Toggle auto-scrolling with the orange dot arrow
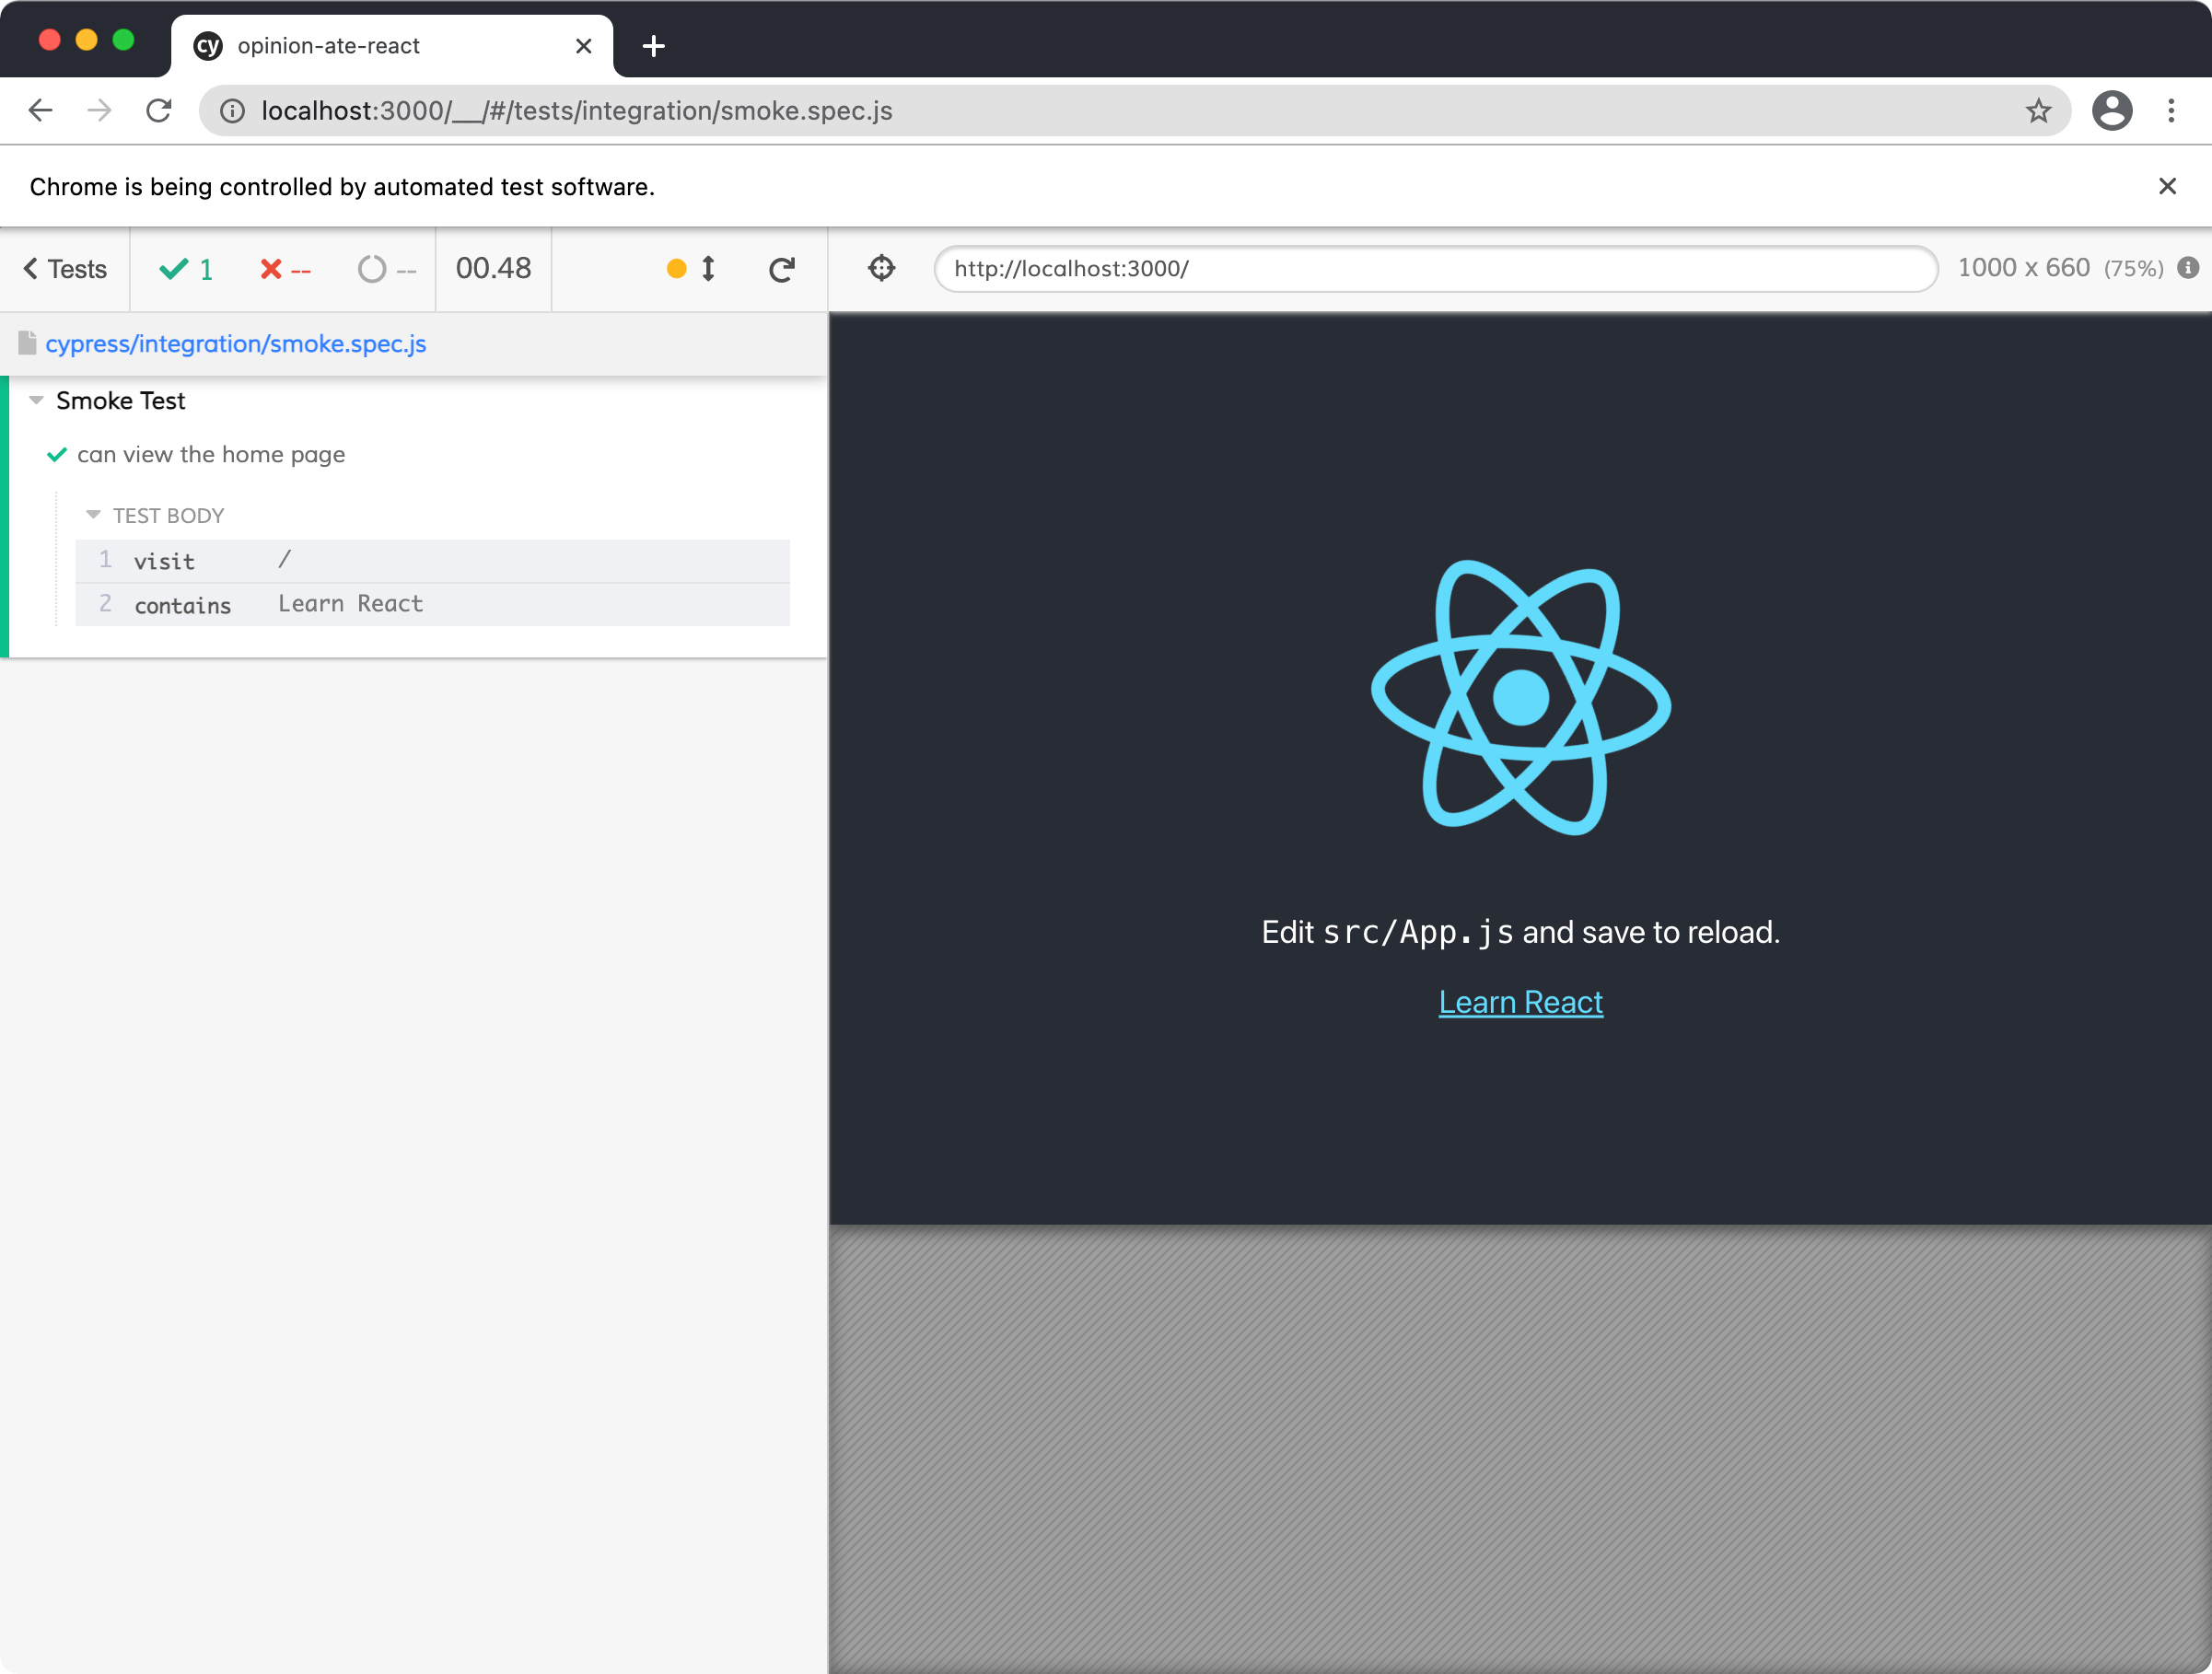Screen dimensions: 2212x1674 coord(691,268)
